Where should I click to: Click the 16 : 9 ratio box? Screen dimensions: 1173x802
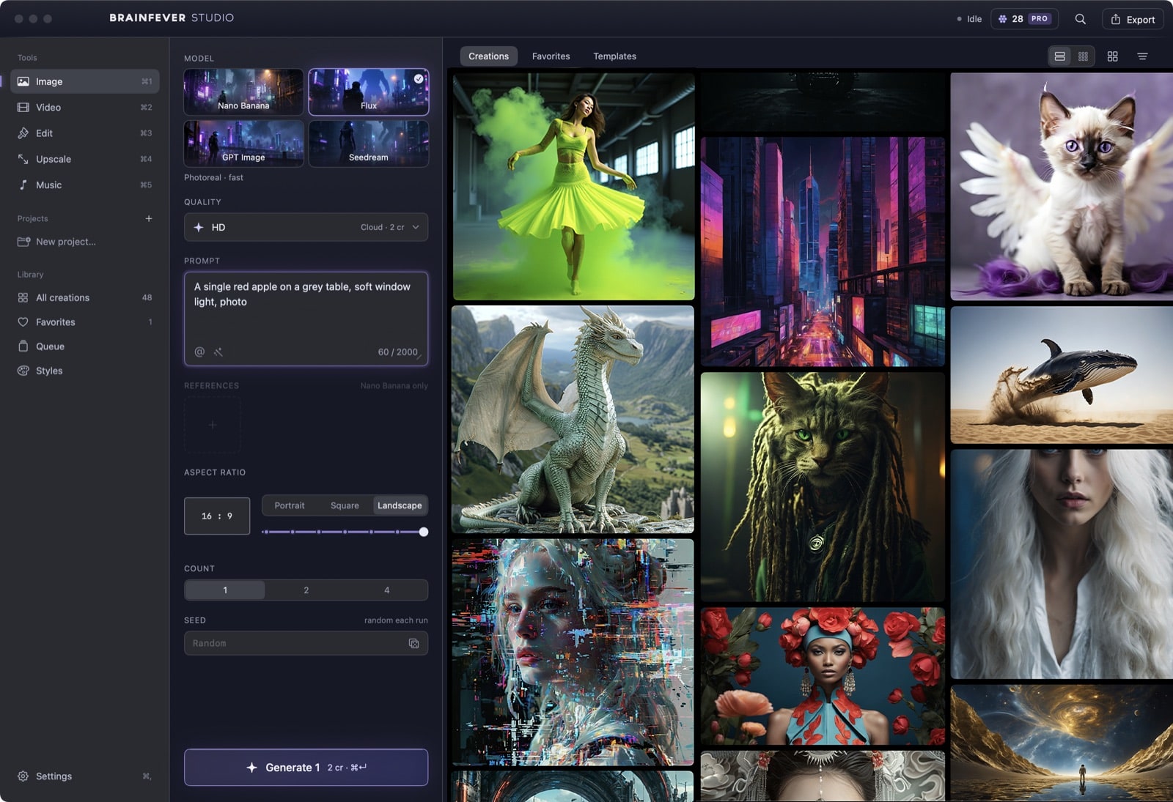coord(217,516)
